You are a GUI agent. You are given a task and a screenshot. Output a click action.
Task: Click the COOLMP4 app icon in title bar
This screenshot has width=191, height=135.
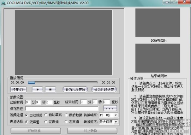point(3,3)
